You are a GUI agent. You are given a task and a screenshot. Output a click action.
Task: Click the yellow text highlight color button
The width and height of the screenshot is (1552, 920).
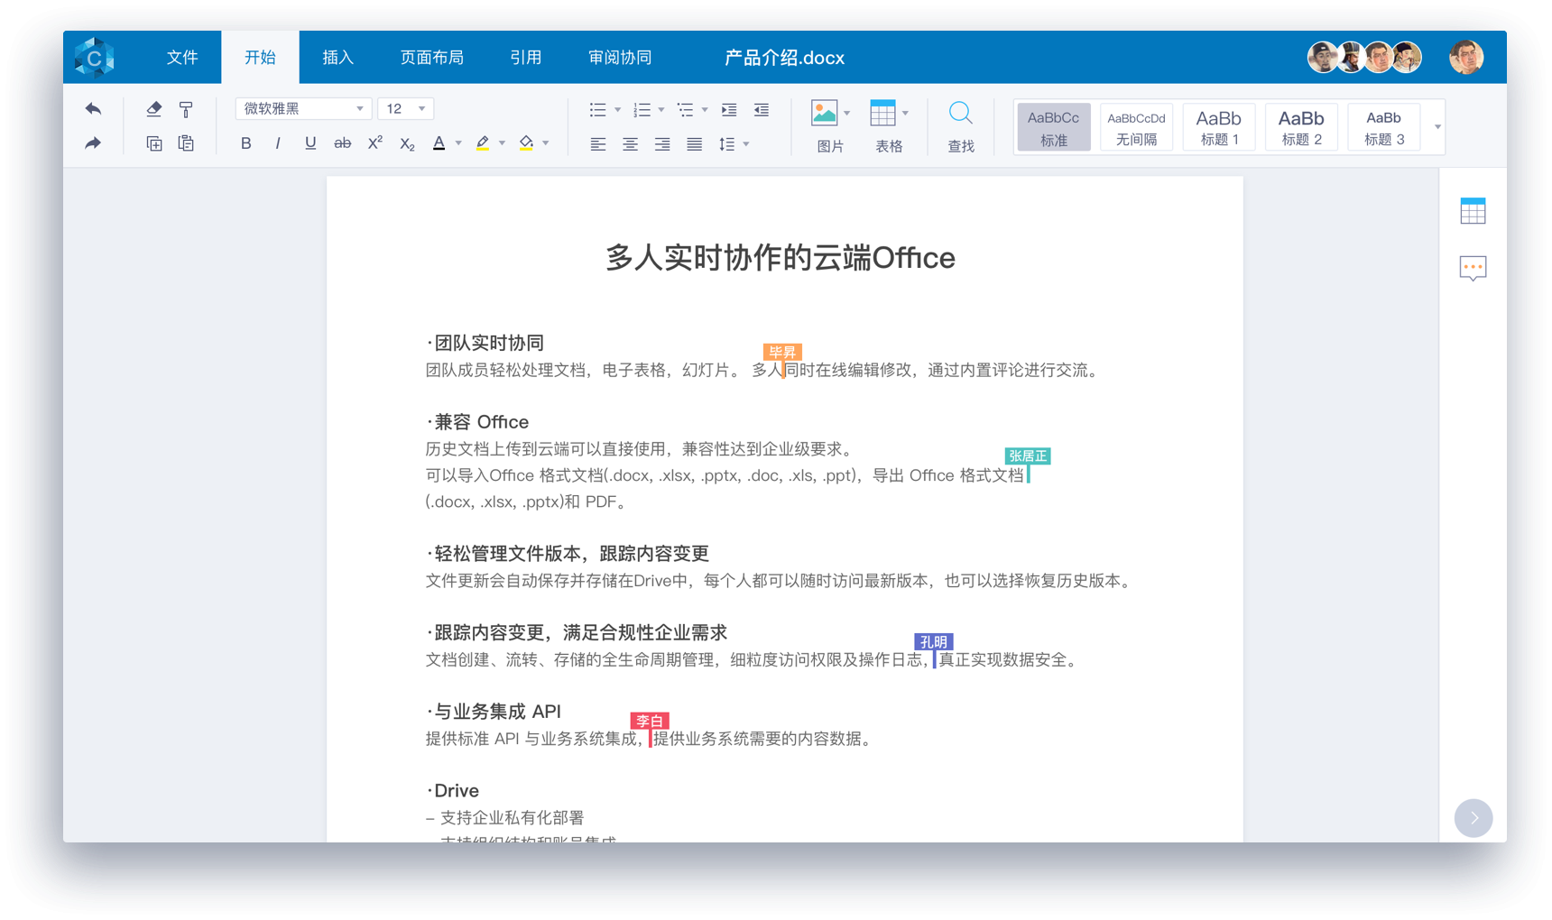pyautogui.click(x=483, y=143)
